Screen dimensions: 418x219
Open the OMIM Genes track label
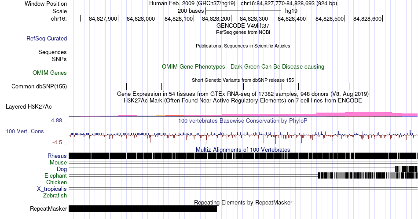tap(50, 73)
